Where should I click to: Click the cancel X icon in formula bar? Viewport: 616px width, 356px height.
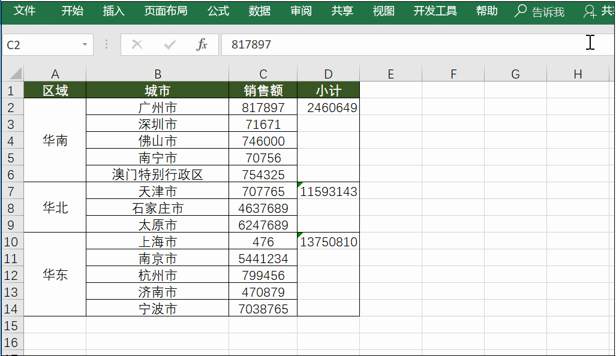(137, 44)
